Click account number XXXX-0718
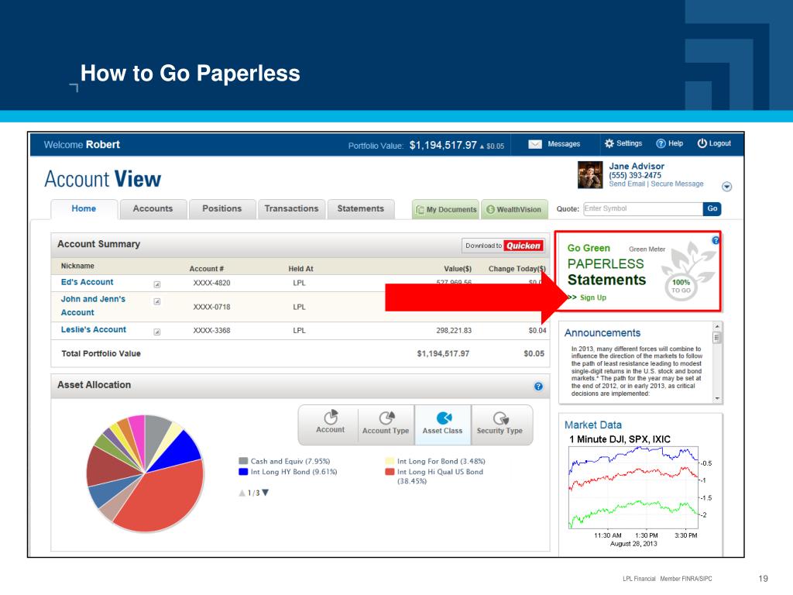The height and width of the screenshot is (595, 793). (x=211, y=307)
